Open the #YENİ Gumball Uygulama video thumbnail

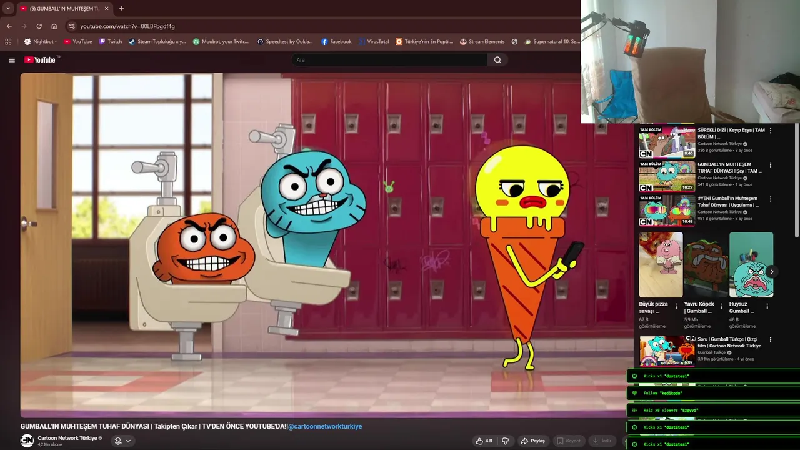pyautogui.click(x=667, y=210)
